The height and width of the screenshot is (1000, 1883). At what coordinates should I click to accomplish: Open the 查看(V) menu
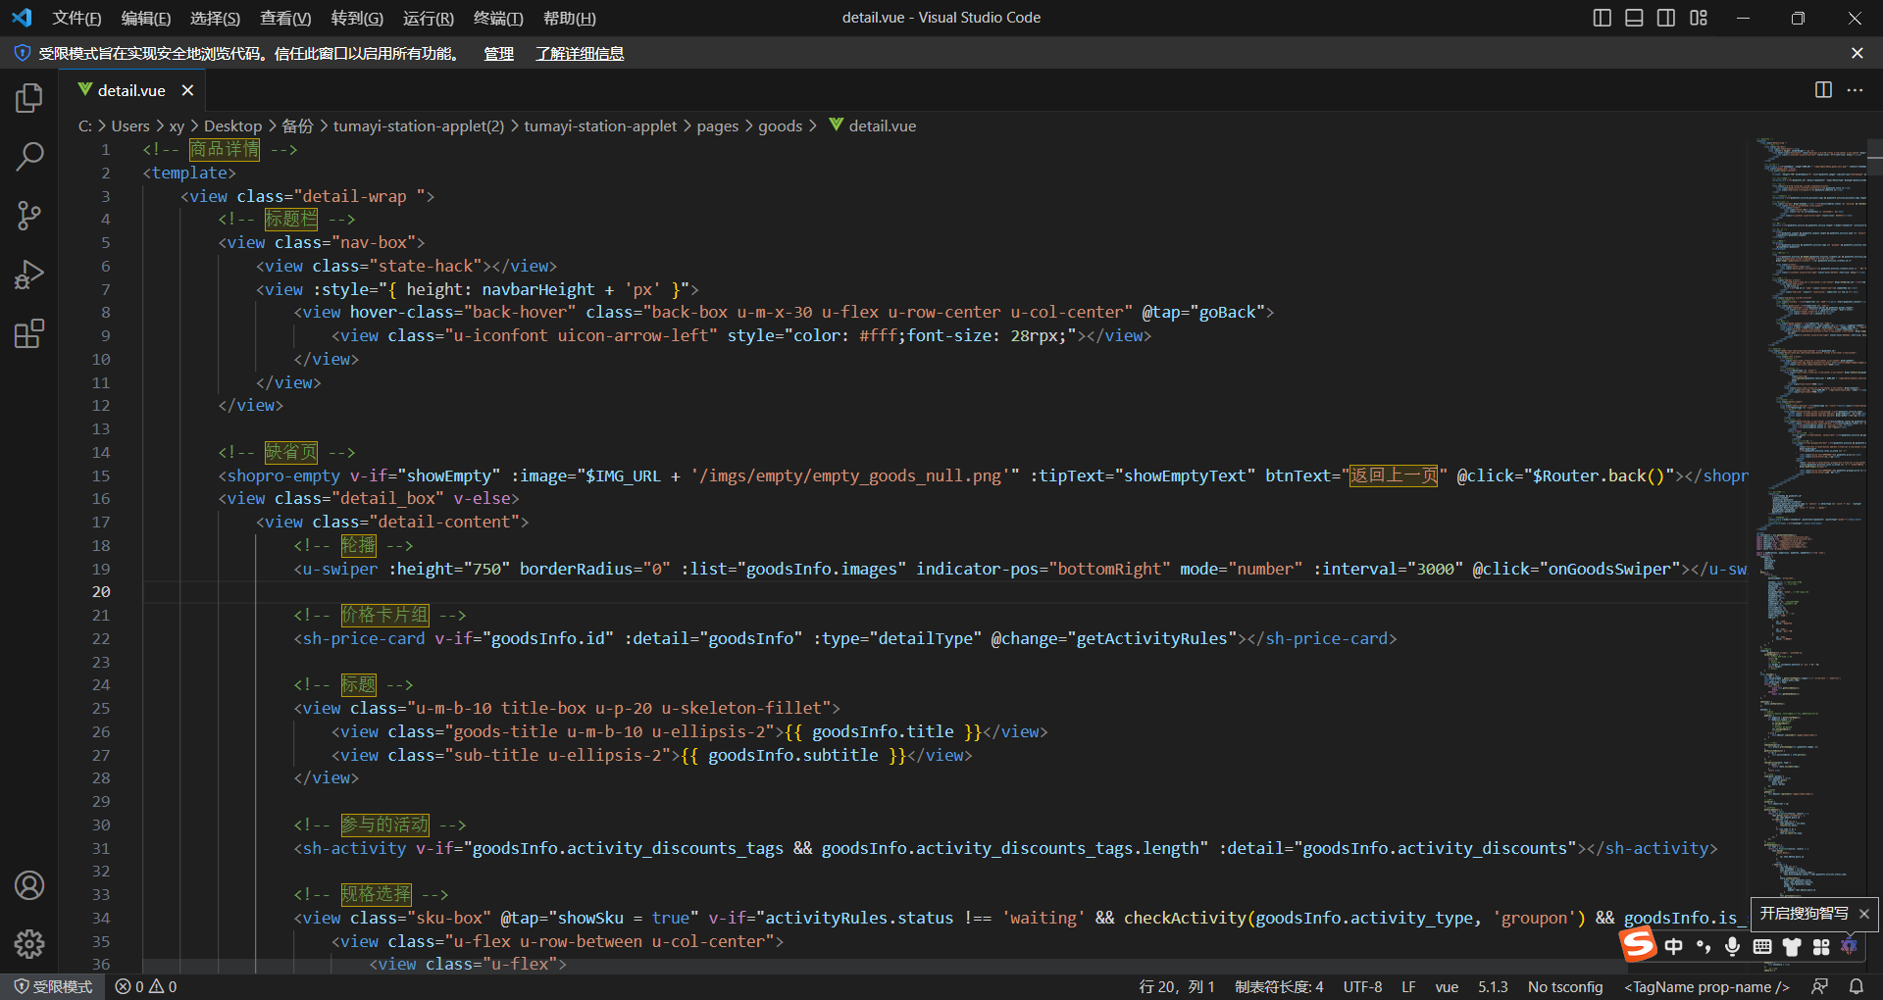pyautogui.click(x=285, y=18)
